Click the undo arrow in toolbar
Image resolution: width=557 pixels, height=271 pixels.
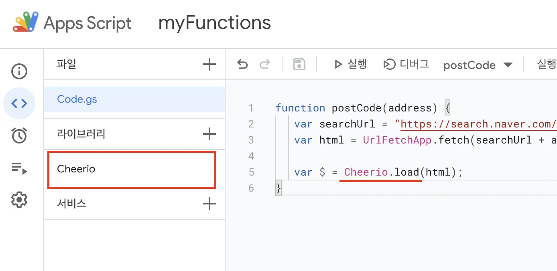[242, 64]
